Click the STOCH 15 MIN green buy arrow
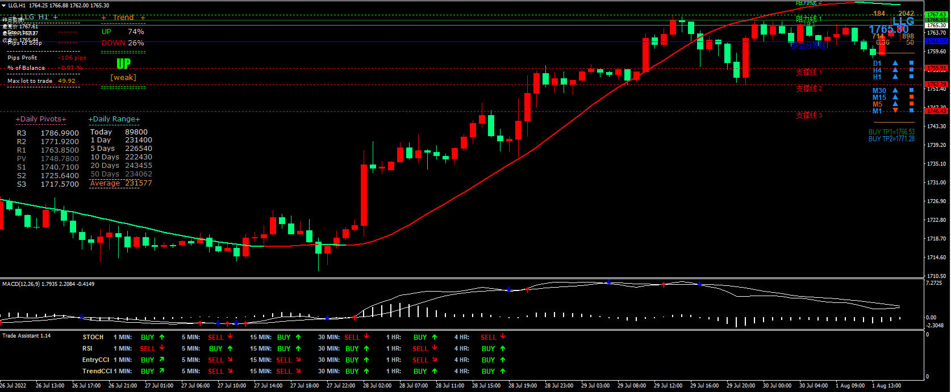This screenshot has height=392, width=951. pyautogui.click(x=298, y=337)
